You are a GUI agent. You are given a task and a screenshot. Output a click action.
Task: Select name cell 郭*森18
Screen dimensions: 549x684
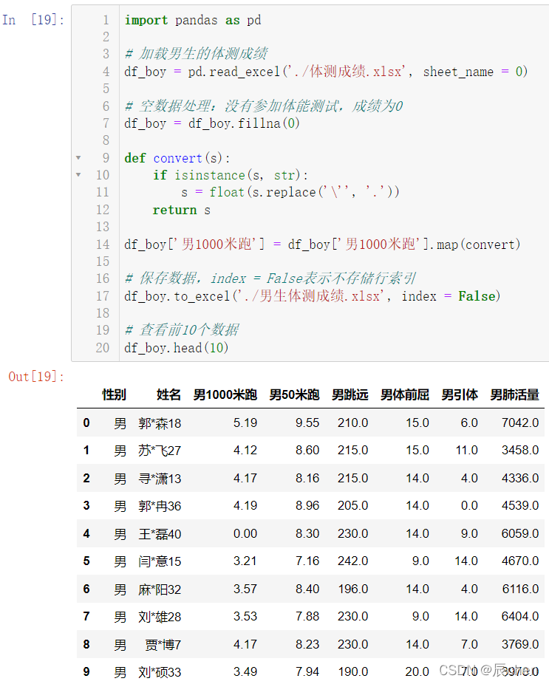click(160, 423)
